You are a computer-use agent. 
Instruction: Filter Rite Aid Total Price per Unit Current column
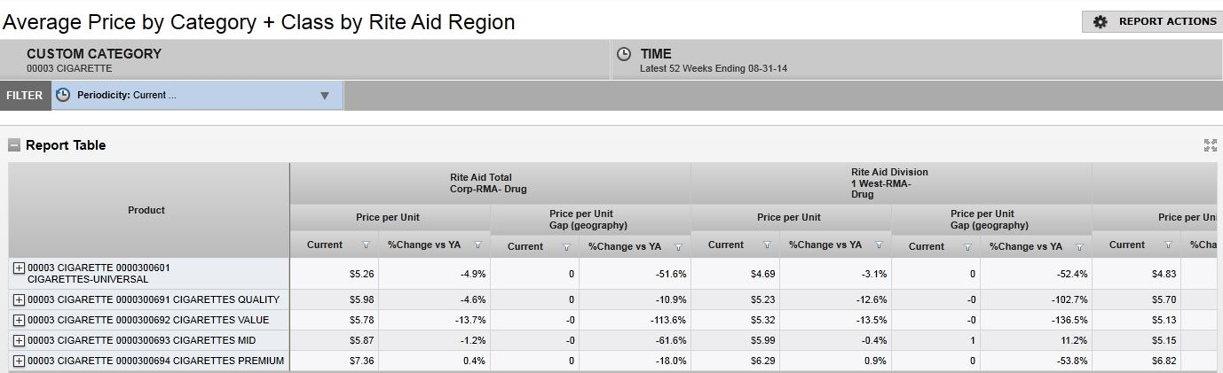[366, 245]
